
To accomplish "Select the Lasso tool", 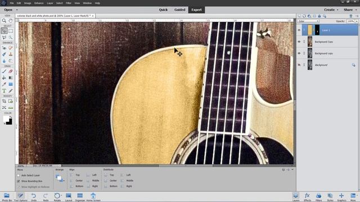I will pyautogui.click(x=4, y=38).
